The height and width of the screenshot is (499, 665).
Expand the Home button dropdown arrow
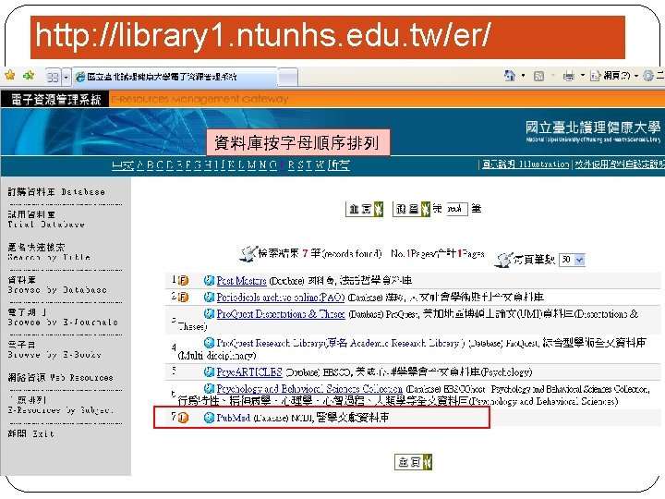point(523,76)
